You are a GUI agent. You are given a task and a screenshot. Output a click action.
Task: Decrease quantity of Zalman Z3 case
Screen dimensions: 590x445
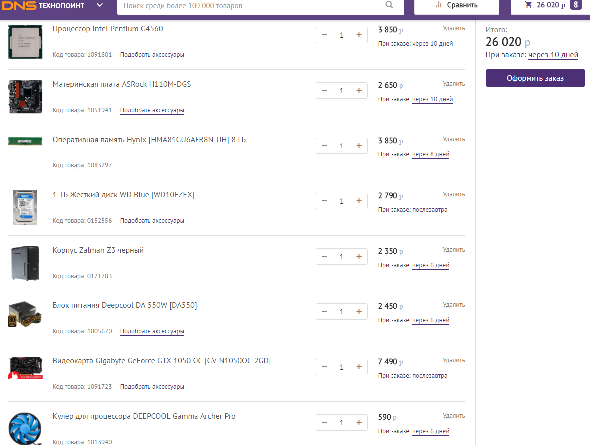point(324,256)
